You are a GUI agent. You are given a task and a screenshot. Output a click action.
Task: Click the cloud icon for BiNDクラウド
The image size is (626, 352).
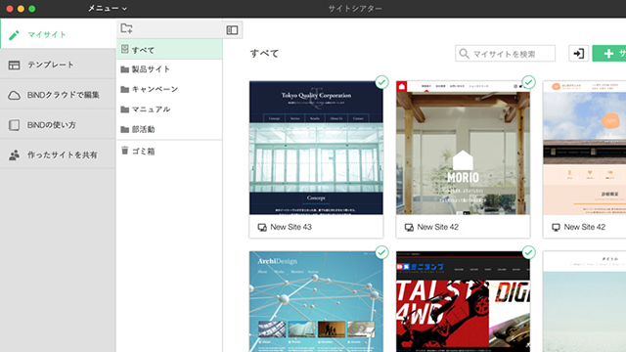(14, 96)
